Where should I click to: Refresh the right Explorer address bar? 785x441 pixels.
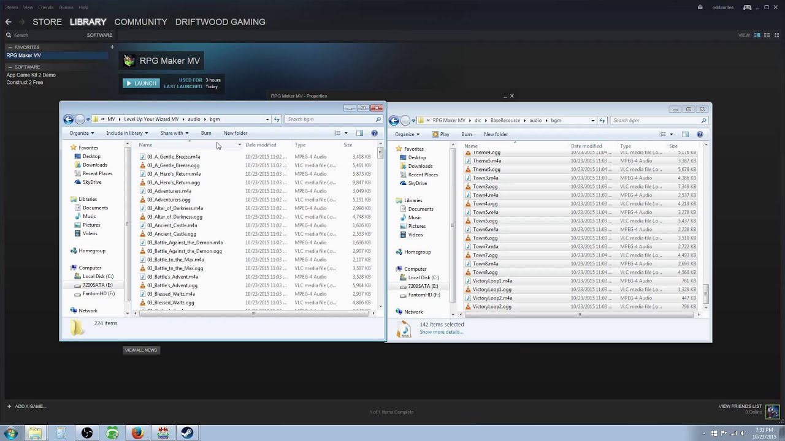click(602, 121)
